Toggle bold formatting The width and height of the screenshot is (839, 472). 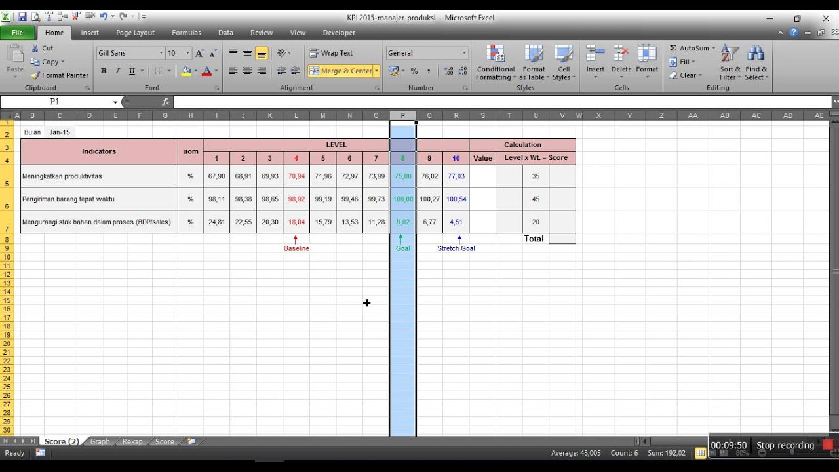103,71
